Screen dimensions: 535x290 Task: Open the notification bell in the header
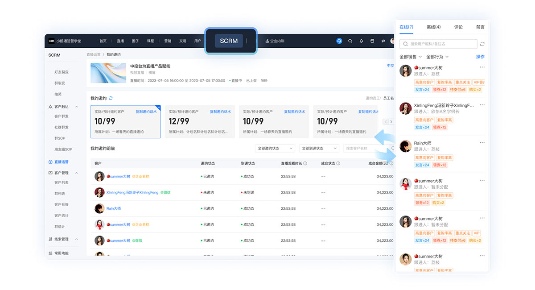click(x=361, y=41)
